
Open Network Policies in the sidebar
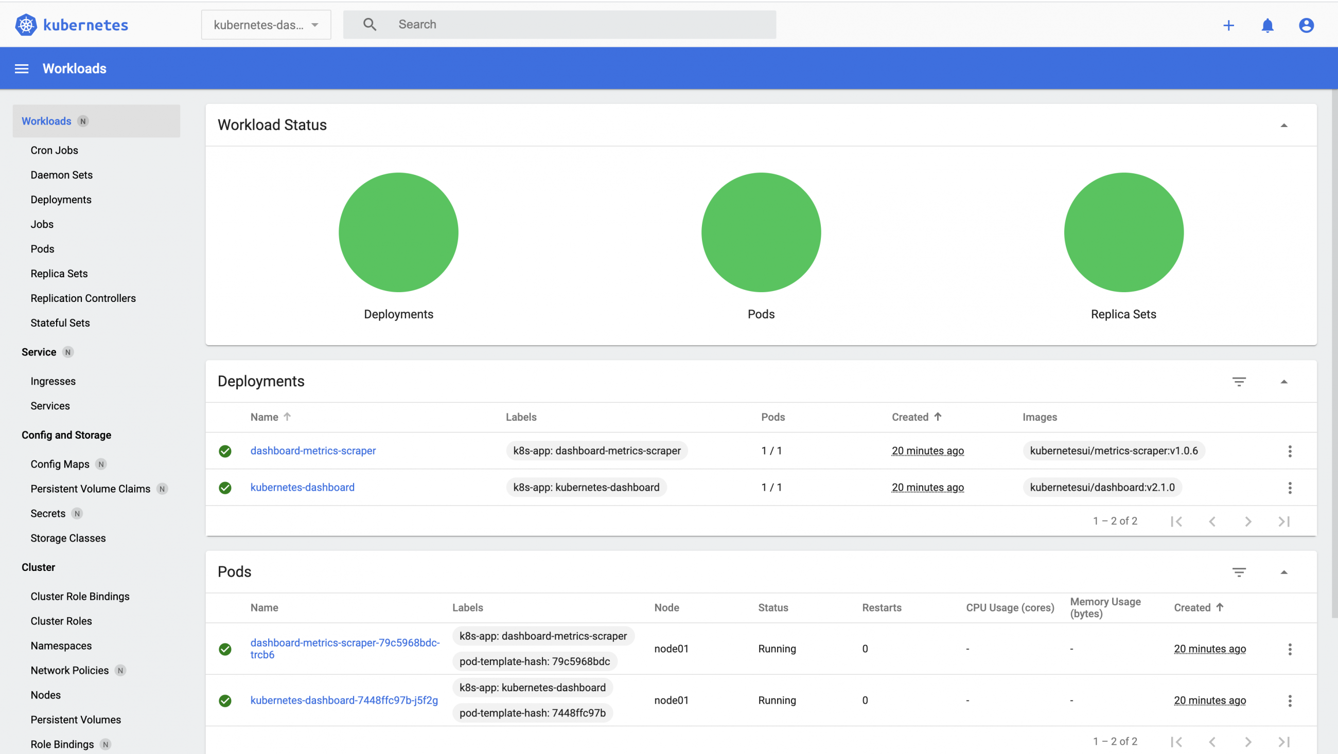coord(69,670)
